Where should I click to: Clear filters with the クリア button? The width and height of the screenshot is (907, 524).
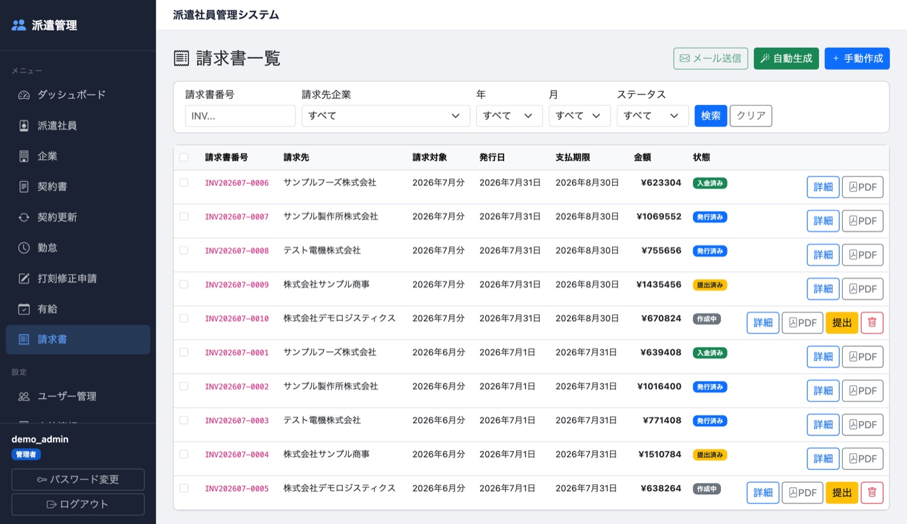751,116
